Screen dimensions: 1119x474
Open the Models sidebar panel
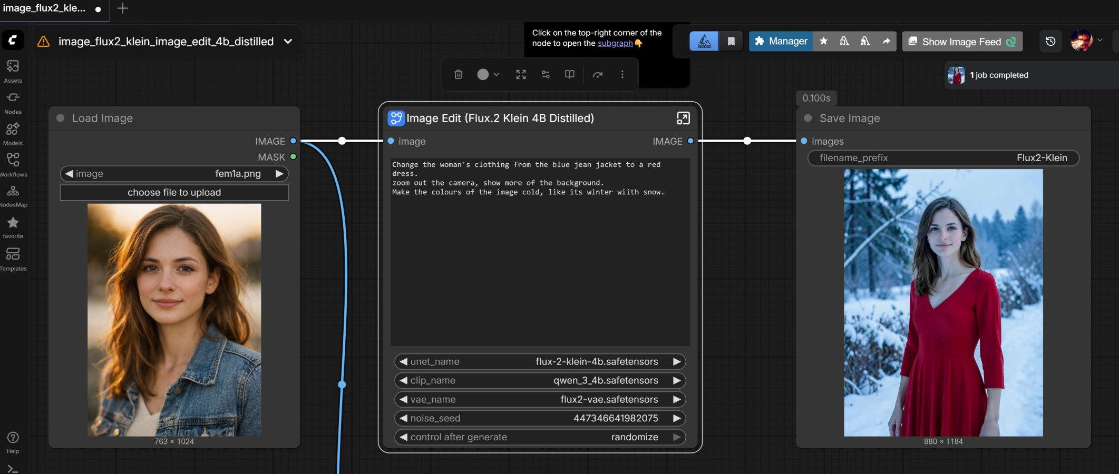(13, 134)
